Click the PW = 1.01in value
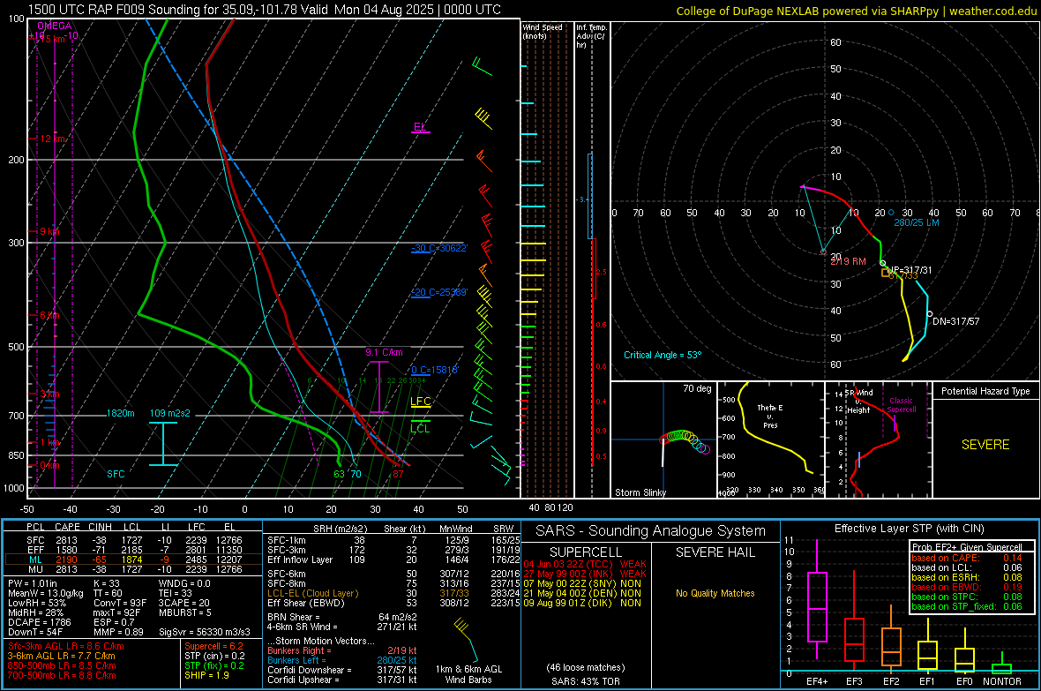This screenshot has width=1041, height=691. (34, 583)
